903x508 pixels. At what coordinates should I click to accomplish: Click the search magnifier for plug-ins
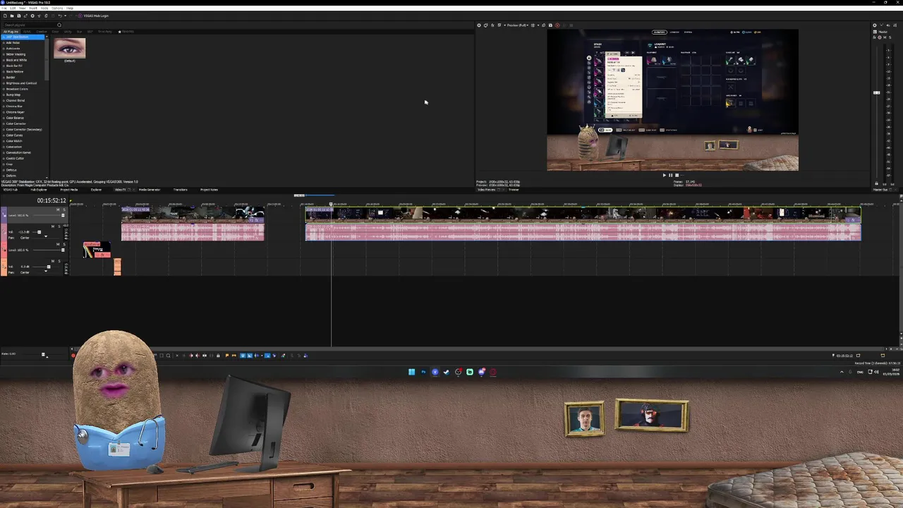[x=59, y=25]
